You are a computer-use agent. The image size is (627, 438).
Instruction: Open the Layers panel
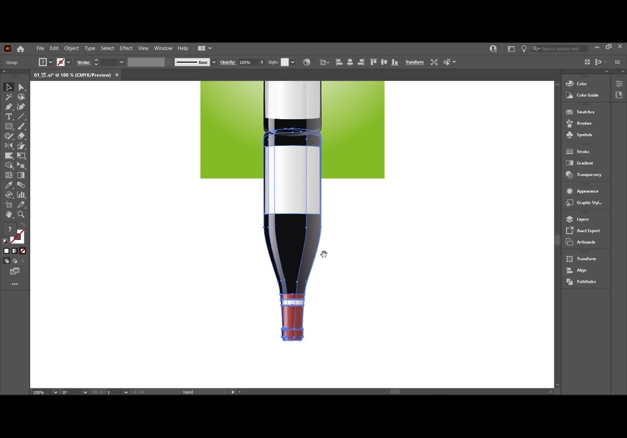click(582, 219)
